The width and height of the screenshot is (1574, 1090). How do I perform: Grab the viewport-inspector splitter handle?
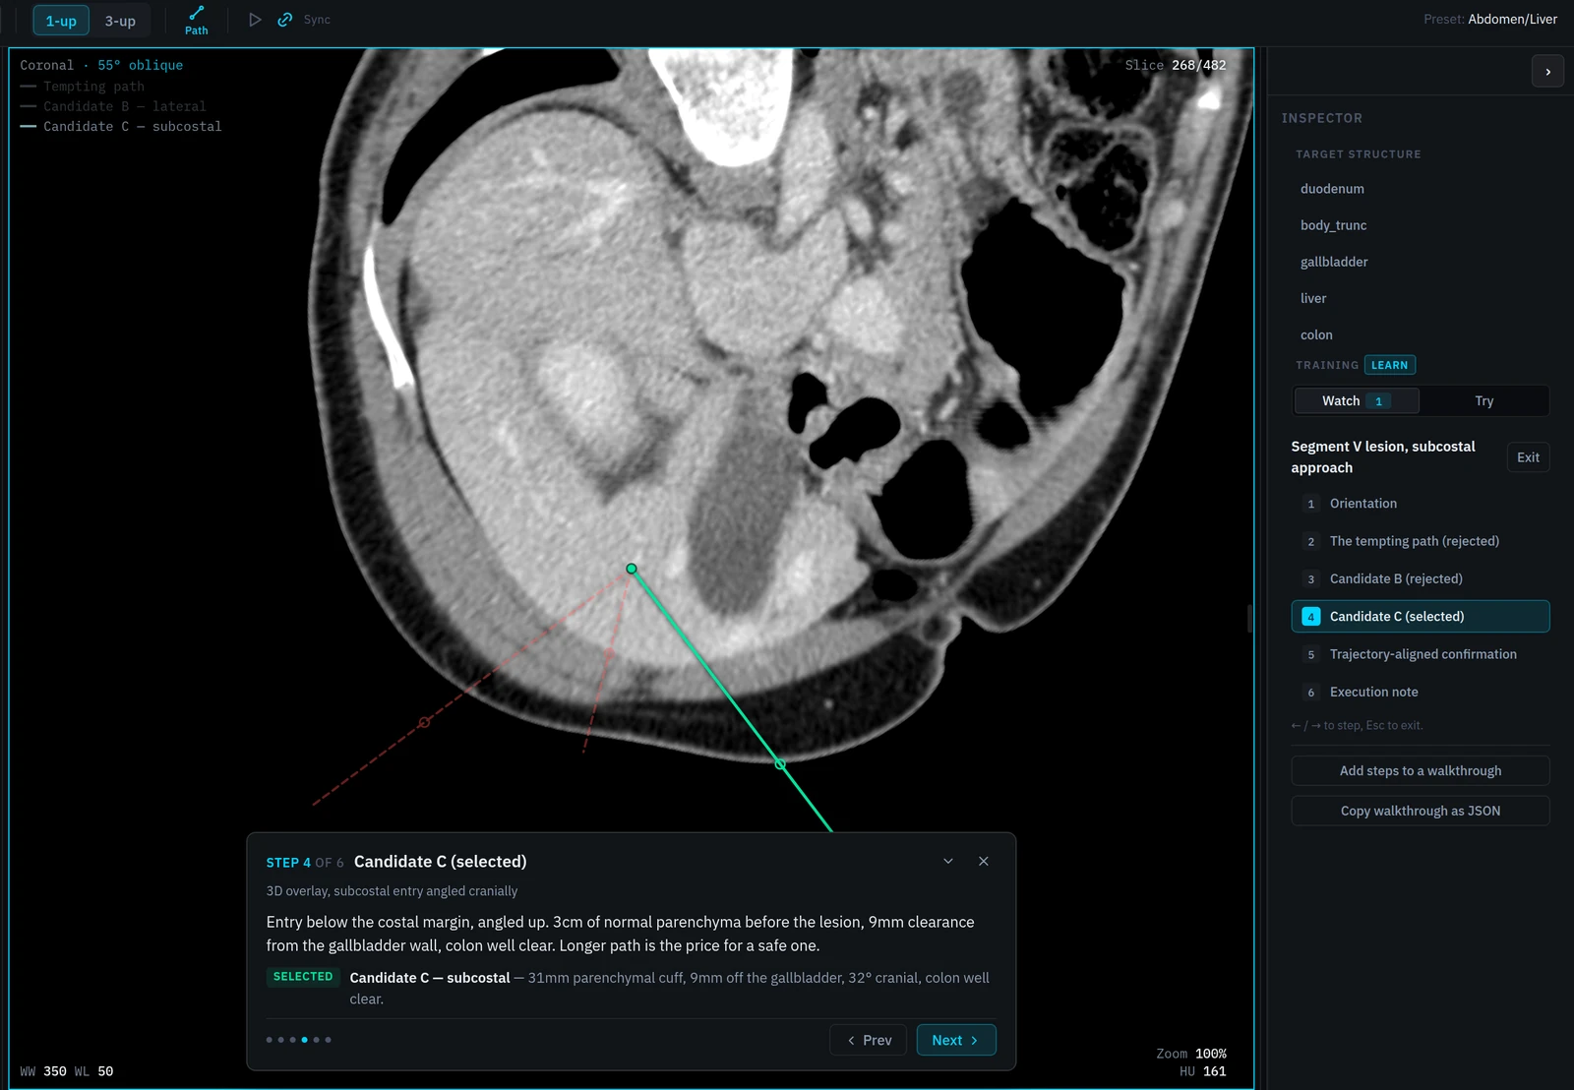click(x=1249, y=618)
